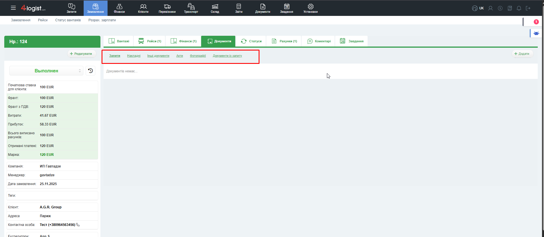The image size is (544, 237).
Task: Switch to the Коментарі tab
Action: [x=319, y=41]
